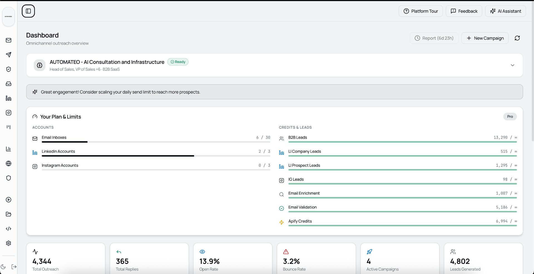
Task: Click the Total Replies card
Action: [x=149, y=259]
